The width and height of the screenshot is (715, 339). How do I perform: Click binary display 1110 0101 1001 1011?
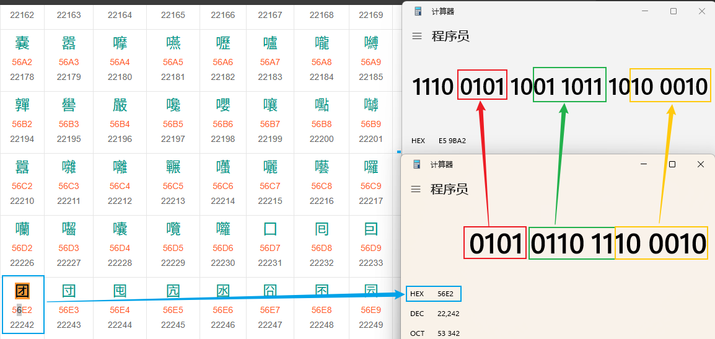pyautogui.click(x=560, y=86)
